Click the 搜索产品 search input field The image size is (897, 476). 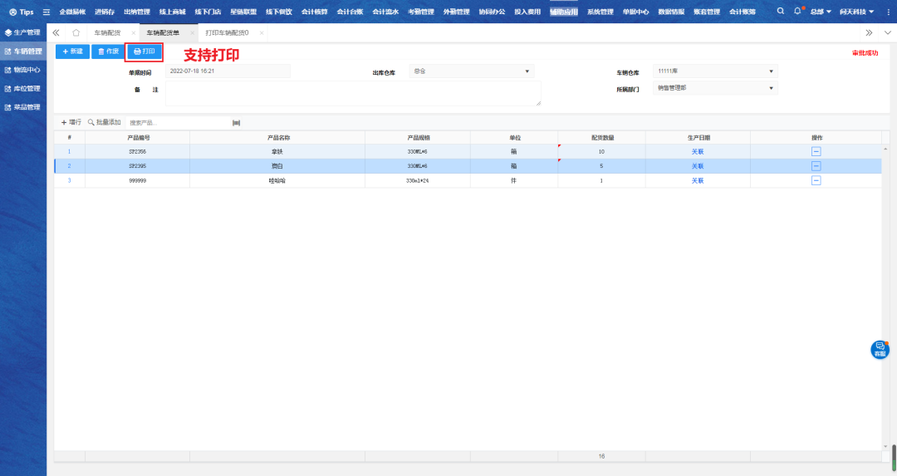tap(174, 122)
